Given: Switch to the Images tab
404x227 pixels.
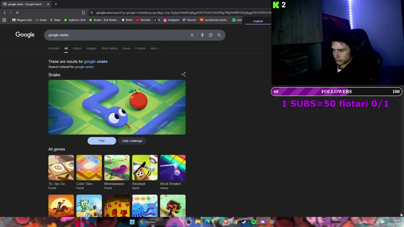Looking at the screenshot, I should pyautogui.click(x=92, y=48).
